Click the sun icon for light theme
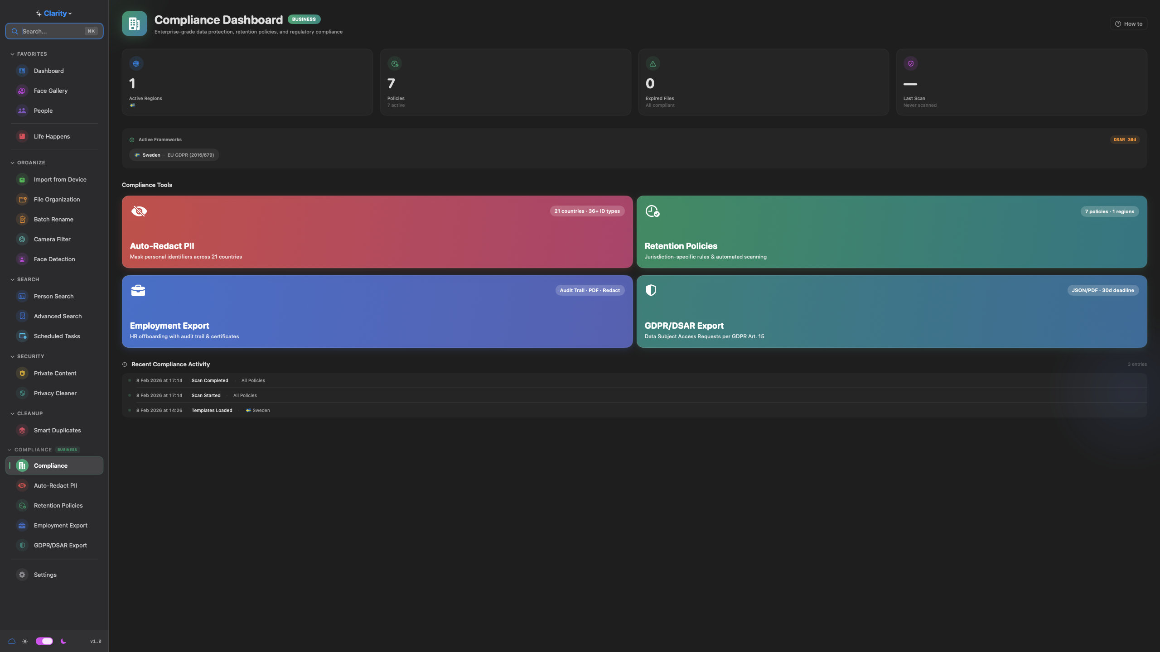This screenshot has width=1160, height=652. click(25, 641)
